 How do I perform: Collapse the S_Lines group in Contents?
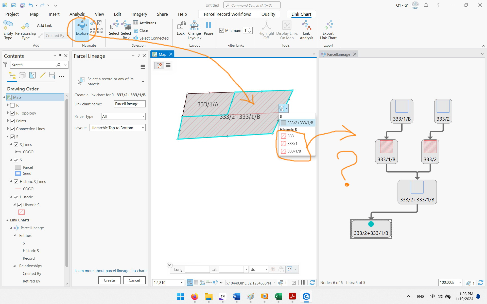pos(11,144)
